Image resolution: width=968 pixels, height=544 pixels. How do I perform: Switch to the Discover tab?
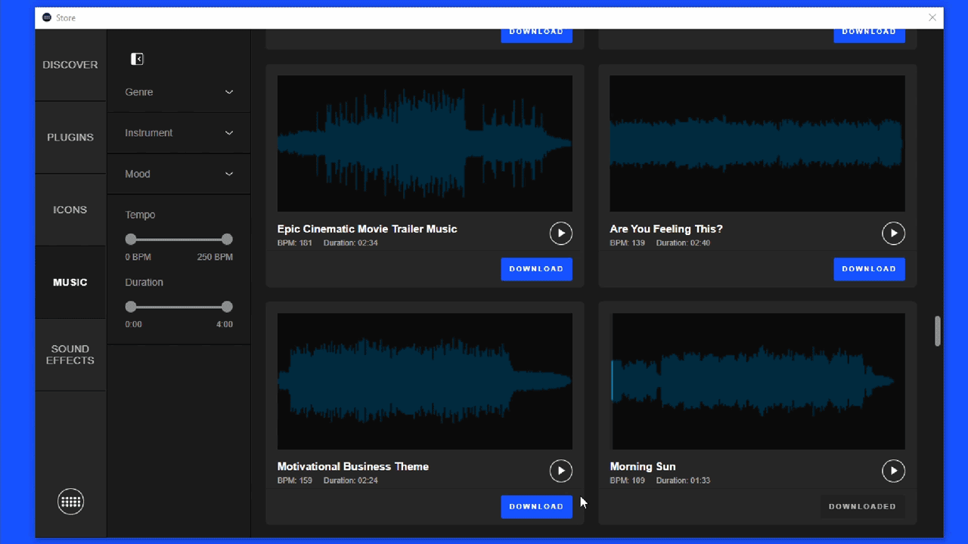click(x=70, y=65)
